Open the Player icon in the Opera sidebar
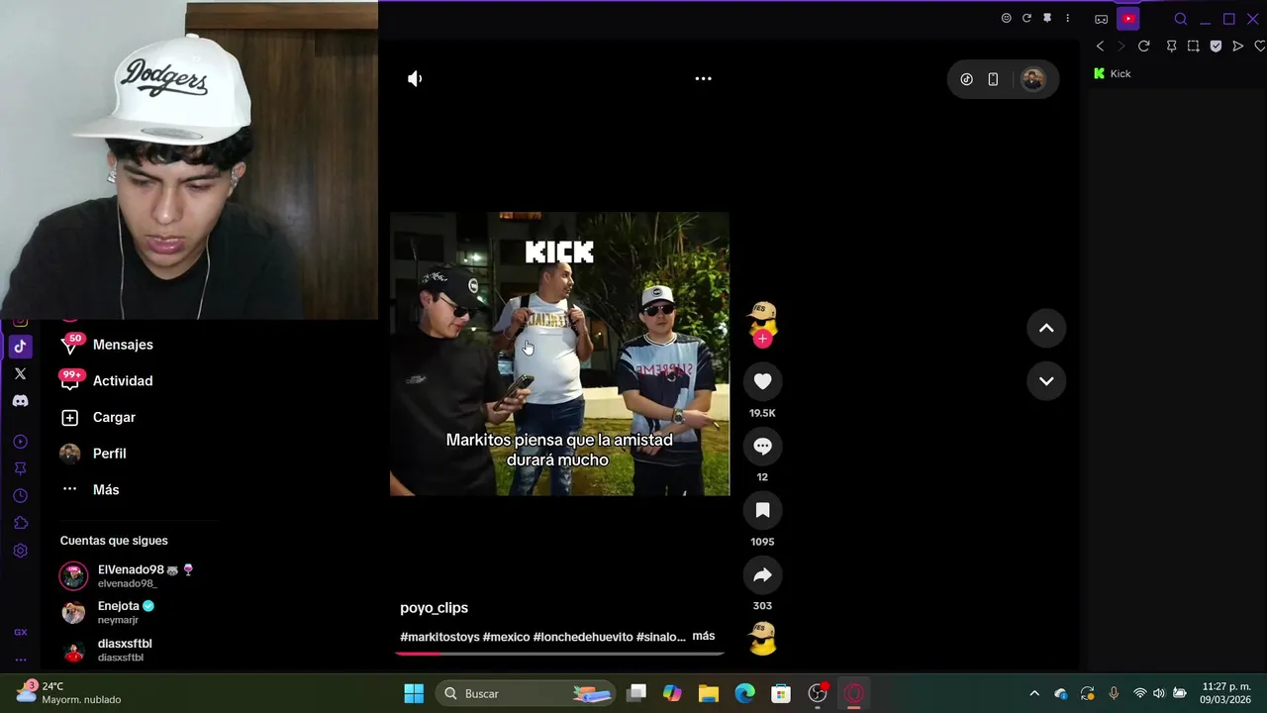This screenshot has height=713, width=1267. coord(20,442)
